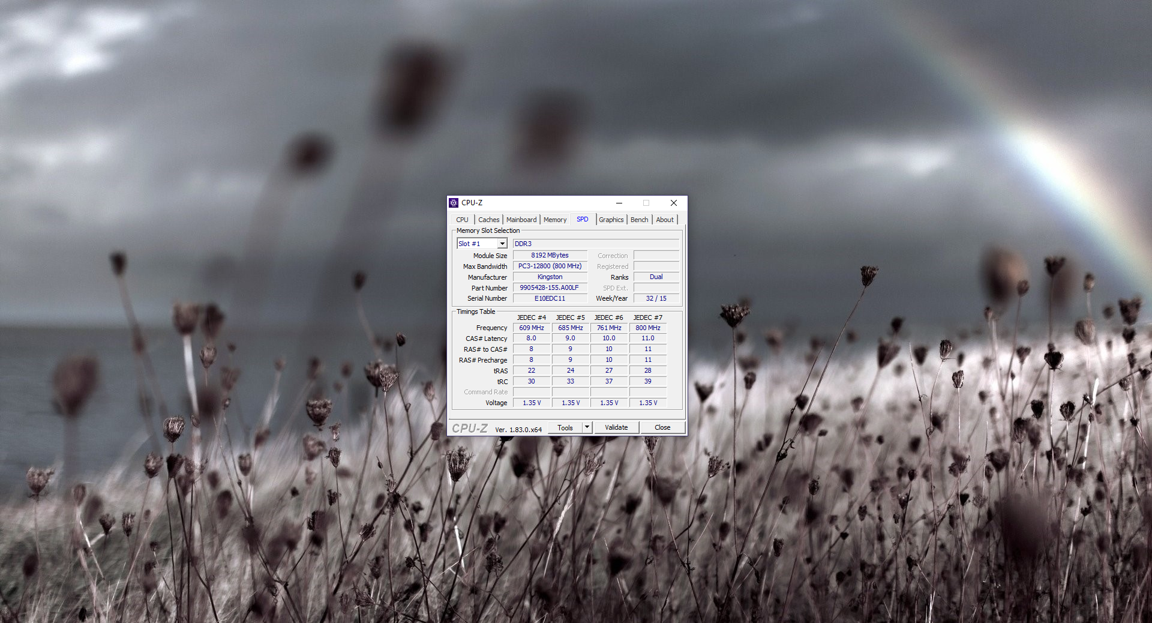Go to the Mainboard tab

pos(521,220)
